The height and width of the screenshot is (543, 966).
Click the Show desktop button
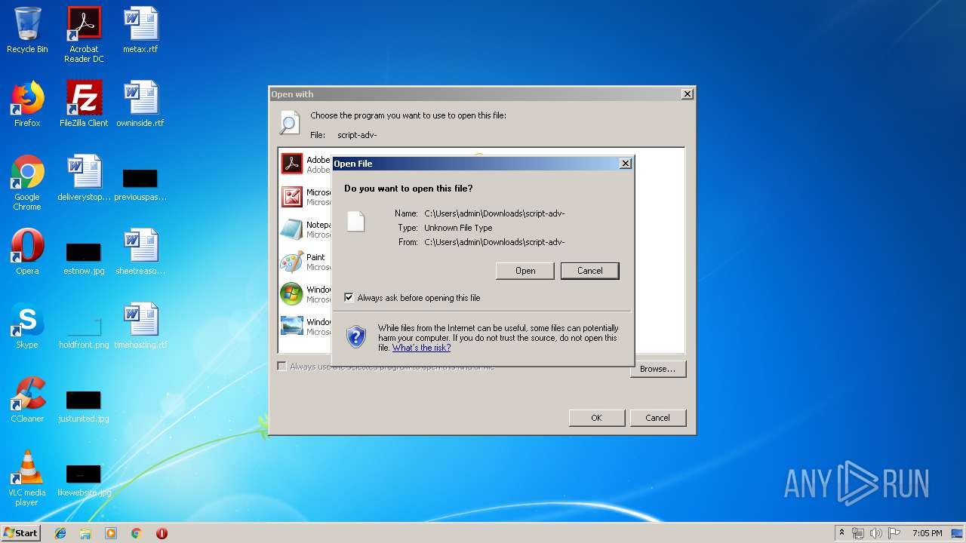coord(958,533)
